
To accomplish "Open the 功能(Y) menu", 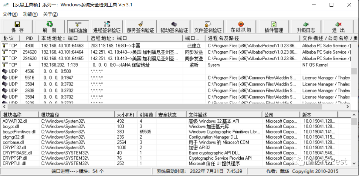I will [30, 14].
